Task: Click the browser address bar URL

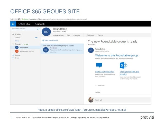Action: 55,19
